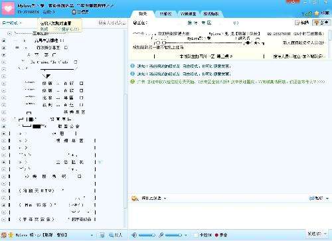Screen dimensions: 332x241
Task: Open the dropdown beside the emoji icon
Action: (x=165, y=199)
